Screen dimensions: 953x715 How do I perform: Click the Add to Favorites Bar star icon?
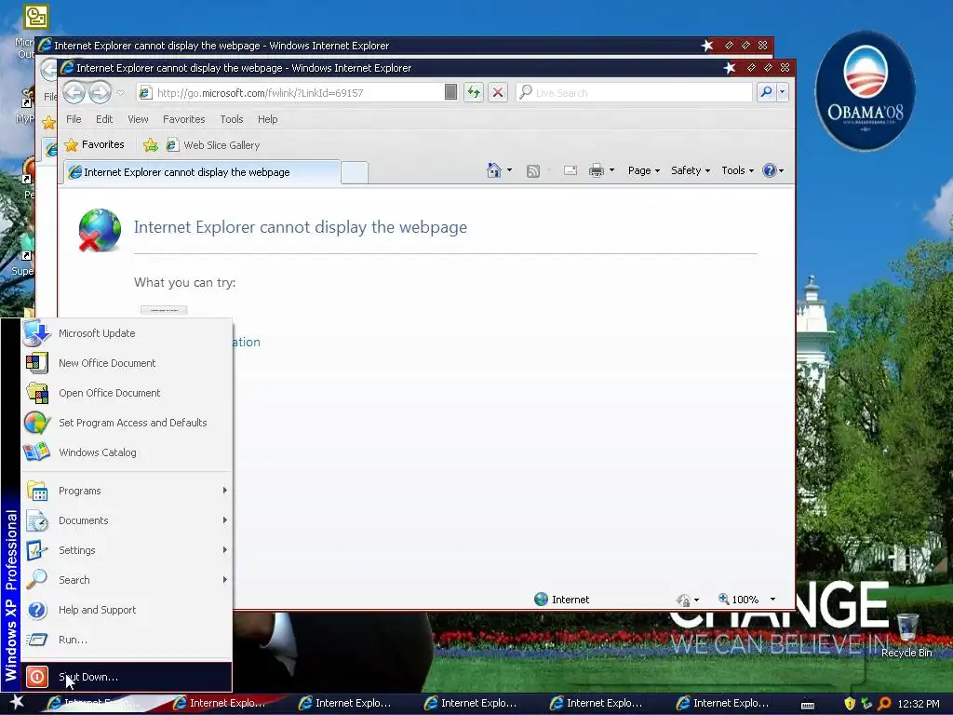[150, 144]
